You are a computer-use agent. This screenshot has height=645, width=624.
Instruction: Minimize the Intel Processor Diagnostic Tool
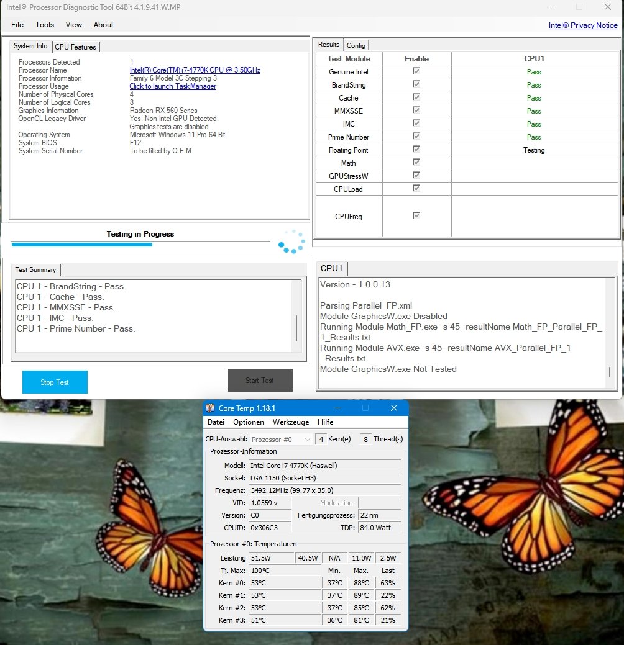coord(551,7)
